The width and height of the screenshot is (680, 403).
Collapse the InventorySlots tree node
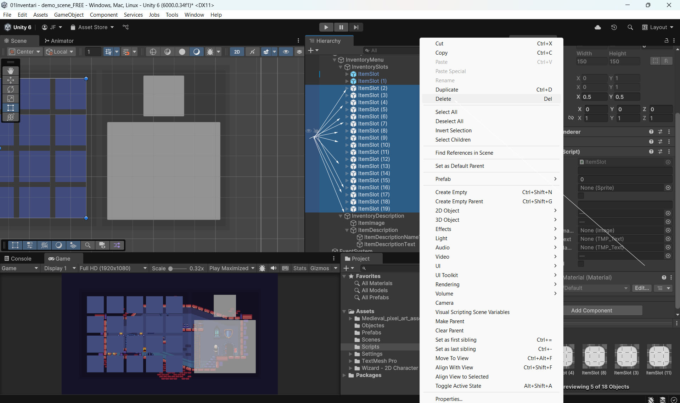pos(341,67)
